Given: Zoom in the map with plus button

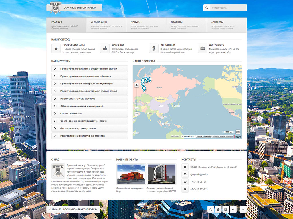Looking at the screenshot, I should pos(136,85).
